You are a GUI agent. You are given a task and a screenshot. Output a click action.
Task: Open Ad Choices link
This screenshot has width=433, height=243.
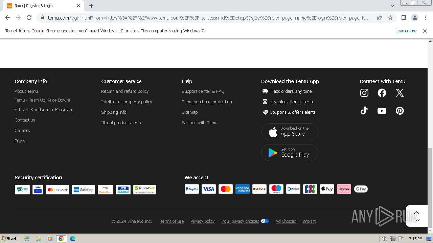(286, 221)
